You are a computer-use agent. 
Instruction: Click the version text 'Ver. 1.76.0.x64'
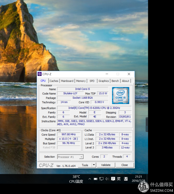coord(66,166)
